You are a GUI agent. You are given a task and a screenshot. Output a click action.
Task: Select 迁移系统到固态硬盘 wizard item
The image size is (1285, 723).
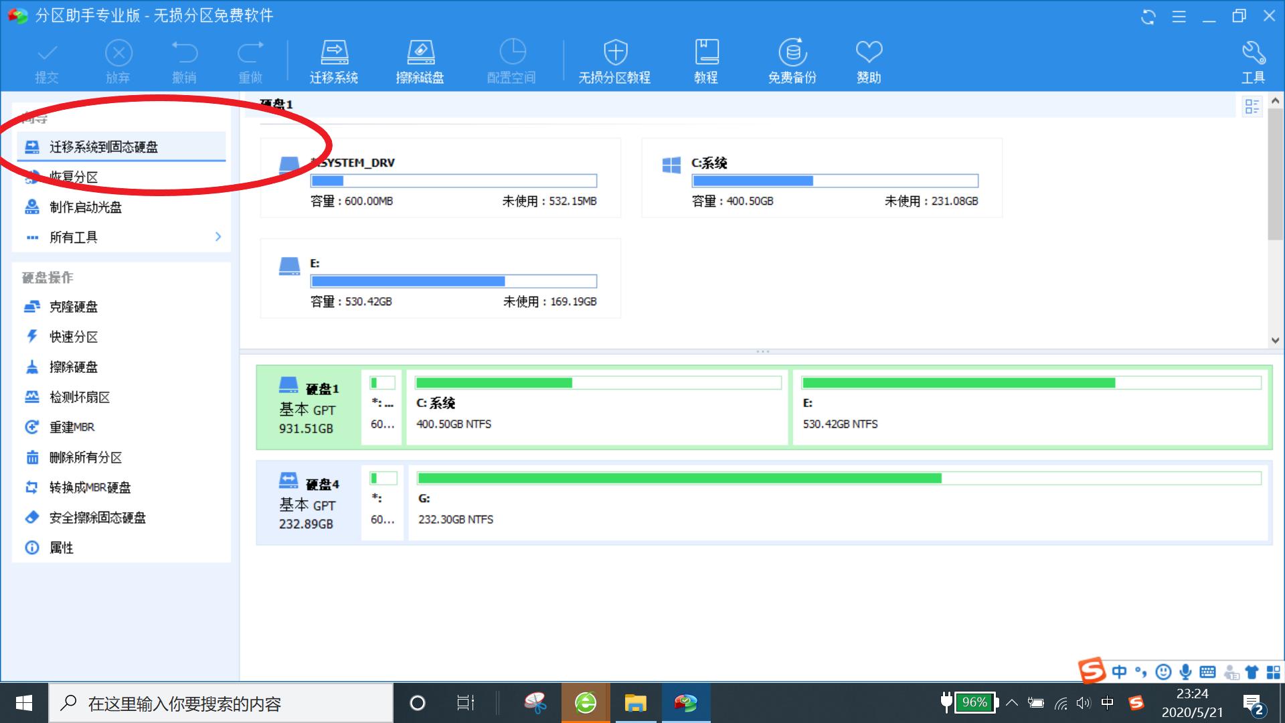pos(104,147)
